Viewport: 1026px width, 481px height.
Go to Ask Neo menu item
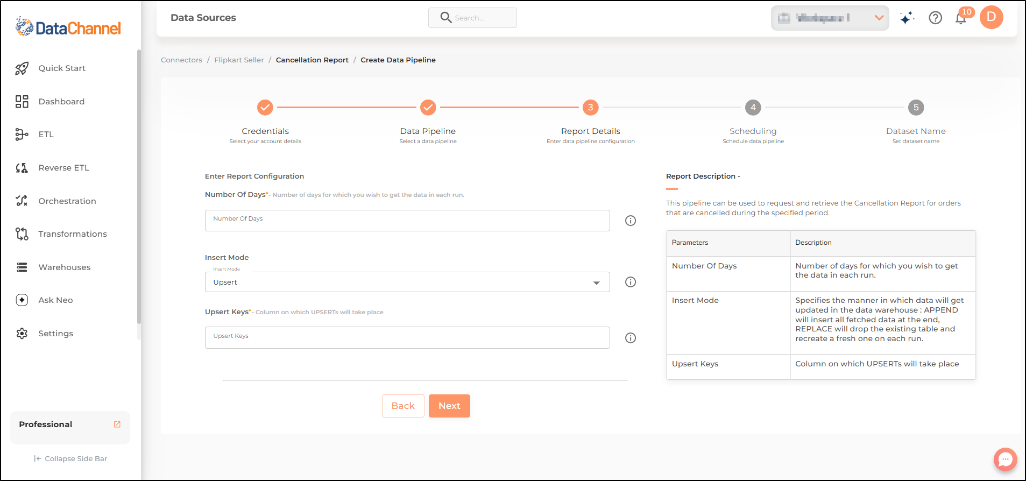(x=55, y=300)
